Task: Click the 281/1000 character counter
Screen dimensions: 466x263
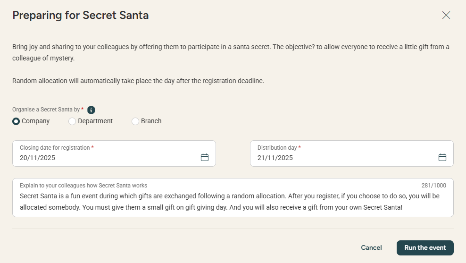Action: tap(433, 186)
